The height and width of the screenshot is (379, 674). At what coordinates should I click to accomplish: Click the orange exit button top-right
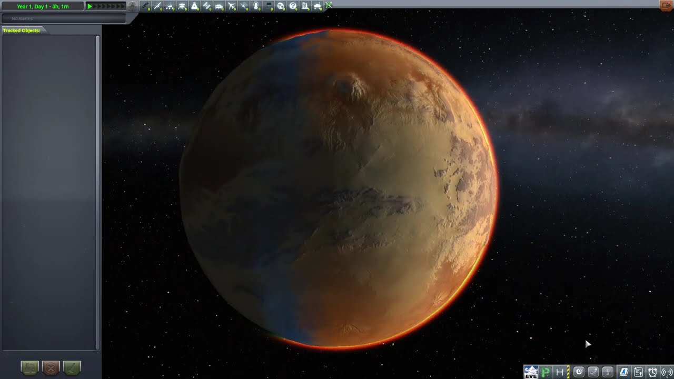tap(667, 5)
